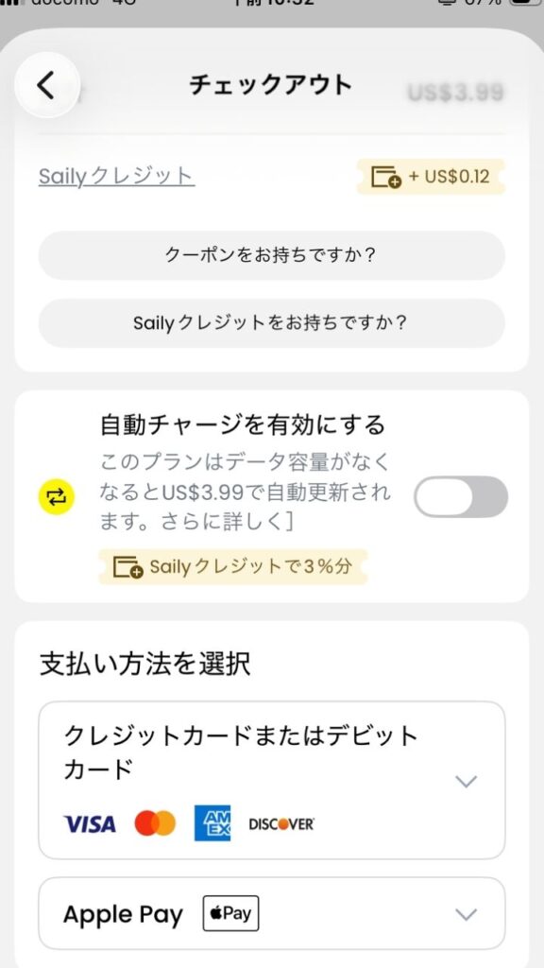
Task: Tap the クーポンをお持ちですか？ button
Action: 272,255
